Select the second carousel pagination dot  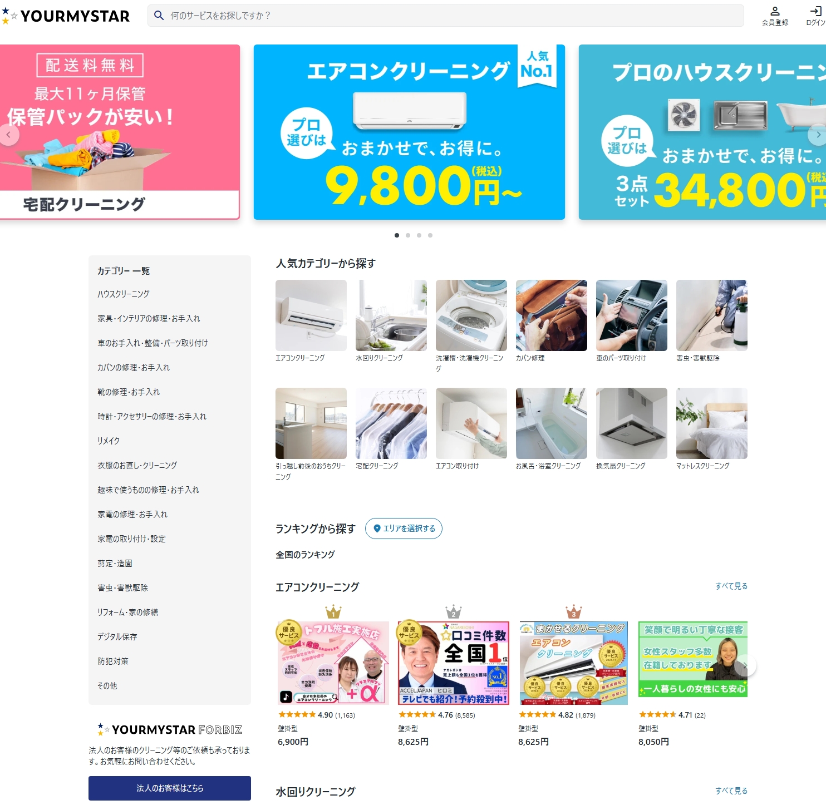(408, 235)
